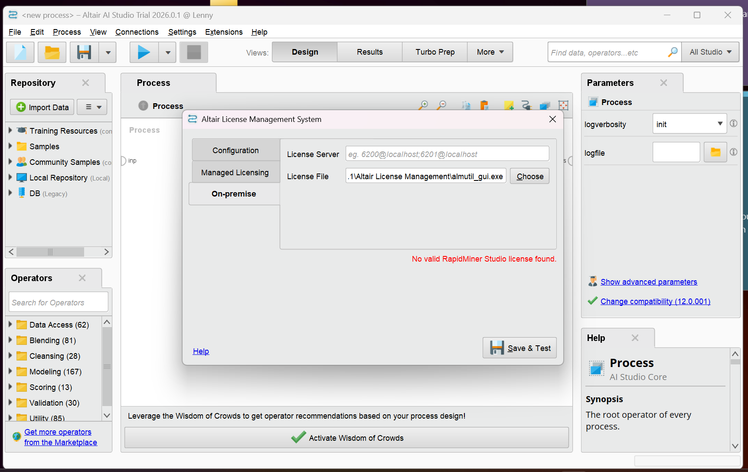Screen dimensions: 748x472
Task: Click the Help panel scroll down arrow
Action: [735, 446]
